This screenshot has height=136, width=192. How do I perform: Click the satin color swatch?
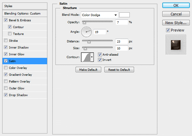(x=124, y=15)
